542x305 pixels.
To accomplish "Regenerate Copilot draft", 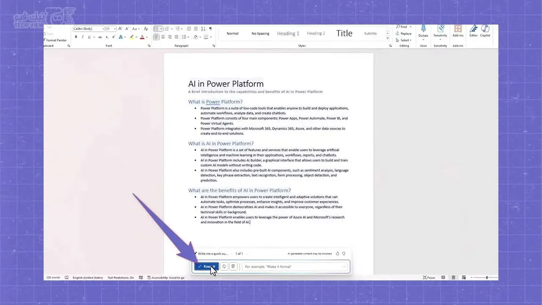I will point(224,266).
